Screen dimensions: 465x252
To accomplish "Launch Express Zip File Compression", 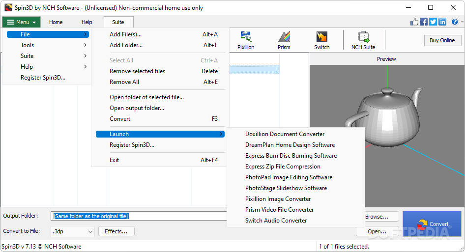I will [296, 167].
